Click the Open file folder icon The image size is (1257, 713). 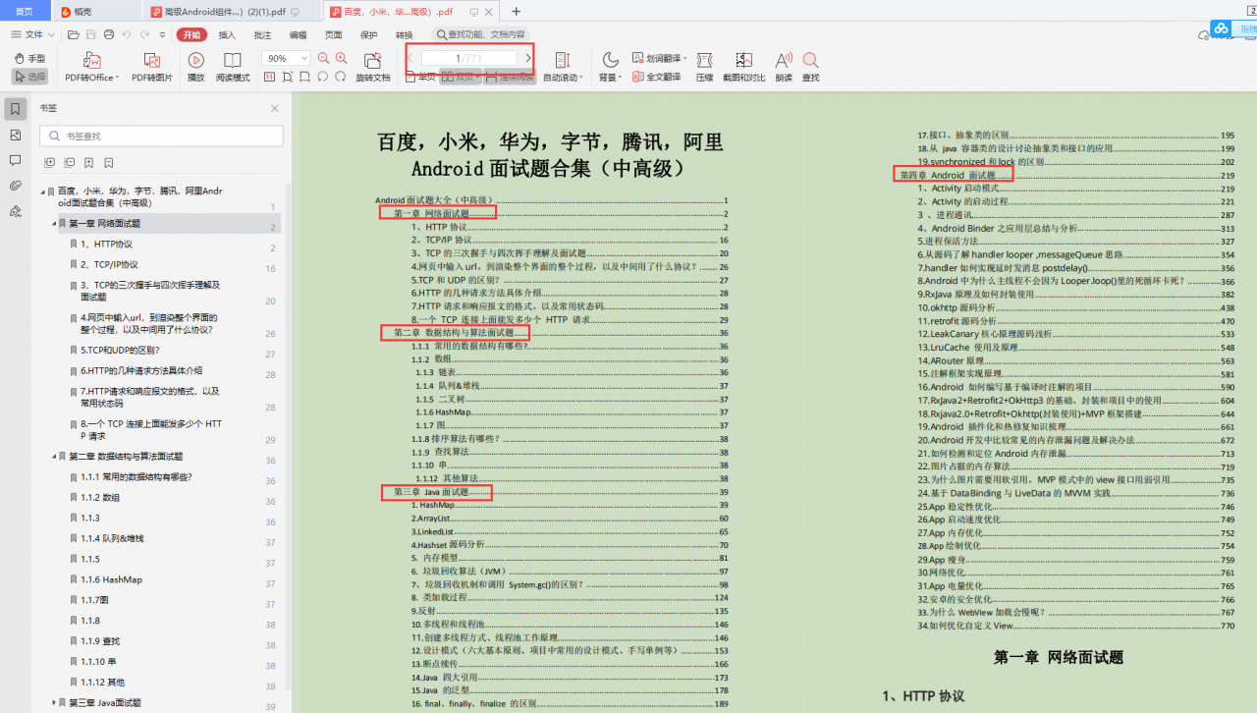coord(74,34)
